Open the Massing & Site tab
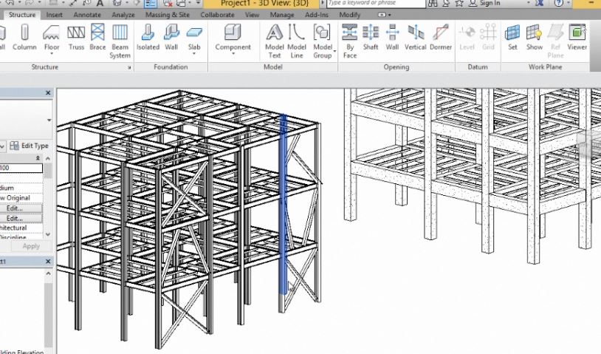 168,15
